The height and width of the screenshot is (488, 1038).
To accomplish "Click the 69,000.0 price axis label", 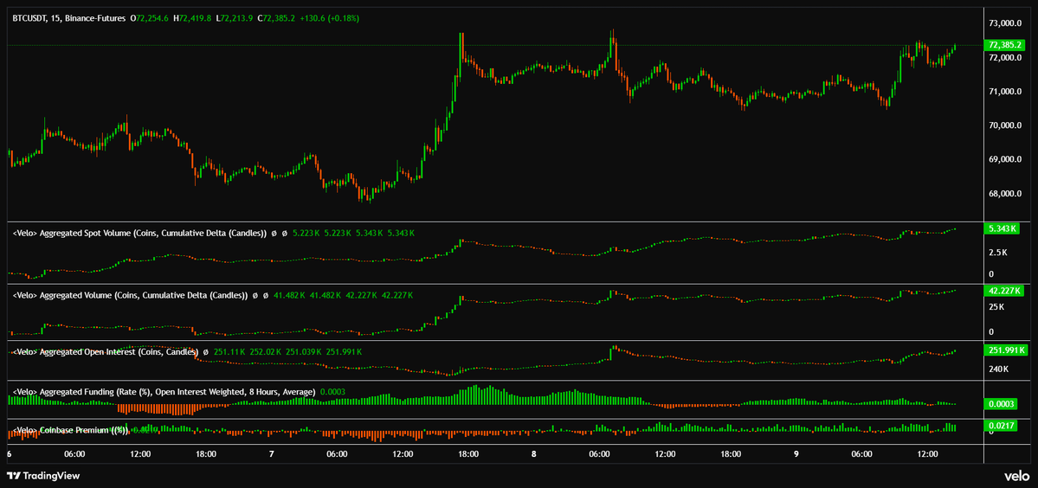I will coord(1005,160).
